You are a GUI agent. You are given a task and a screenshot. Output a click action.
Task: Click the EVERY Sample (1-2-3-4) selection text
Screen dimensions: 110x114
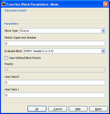pyautogui.click(x=39, y=51)
